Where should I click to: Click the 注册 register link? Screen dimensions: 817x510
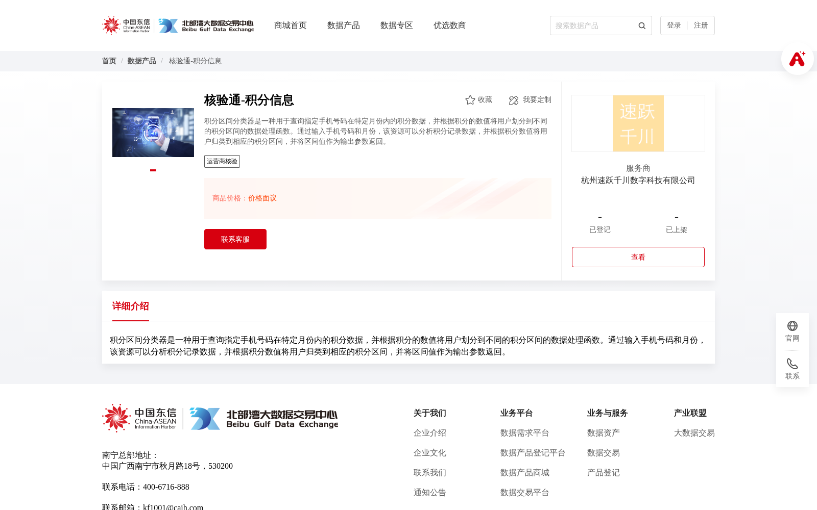point(701,25)
